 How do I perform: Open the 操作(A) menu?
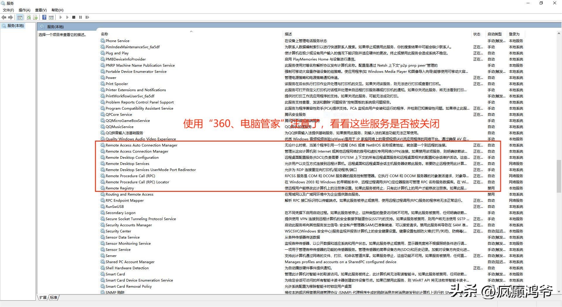click(x=24, y=10)
